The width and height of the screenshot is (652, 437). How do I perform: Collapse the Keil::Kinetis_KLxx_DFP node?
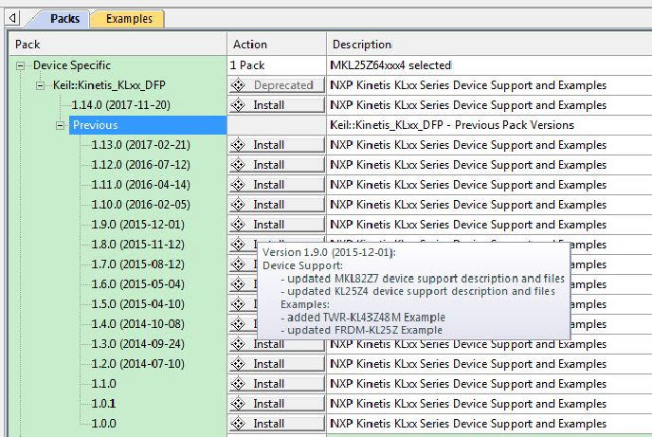tap(41, 85)
